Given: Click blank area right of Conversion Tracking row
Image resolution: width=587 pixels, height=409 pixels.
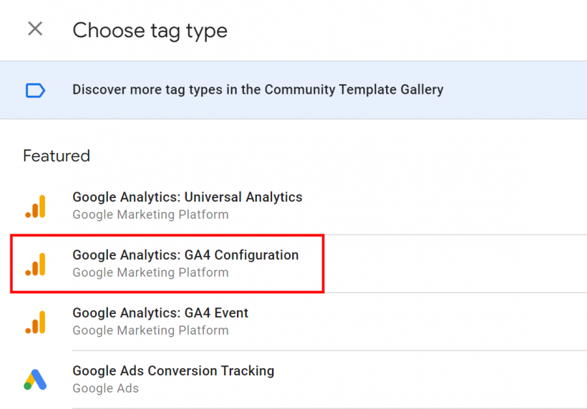Looking at the screenshot, I should [x=444, y=380].
